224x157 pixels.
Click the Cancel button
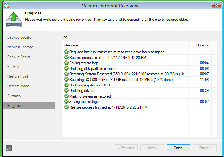coord(205,148)
